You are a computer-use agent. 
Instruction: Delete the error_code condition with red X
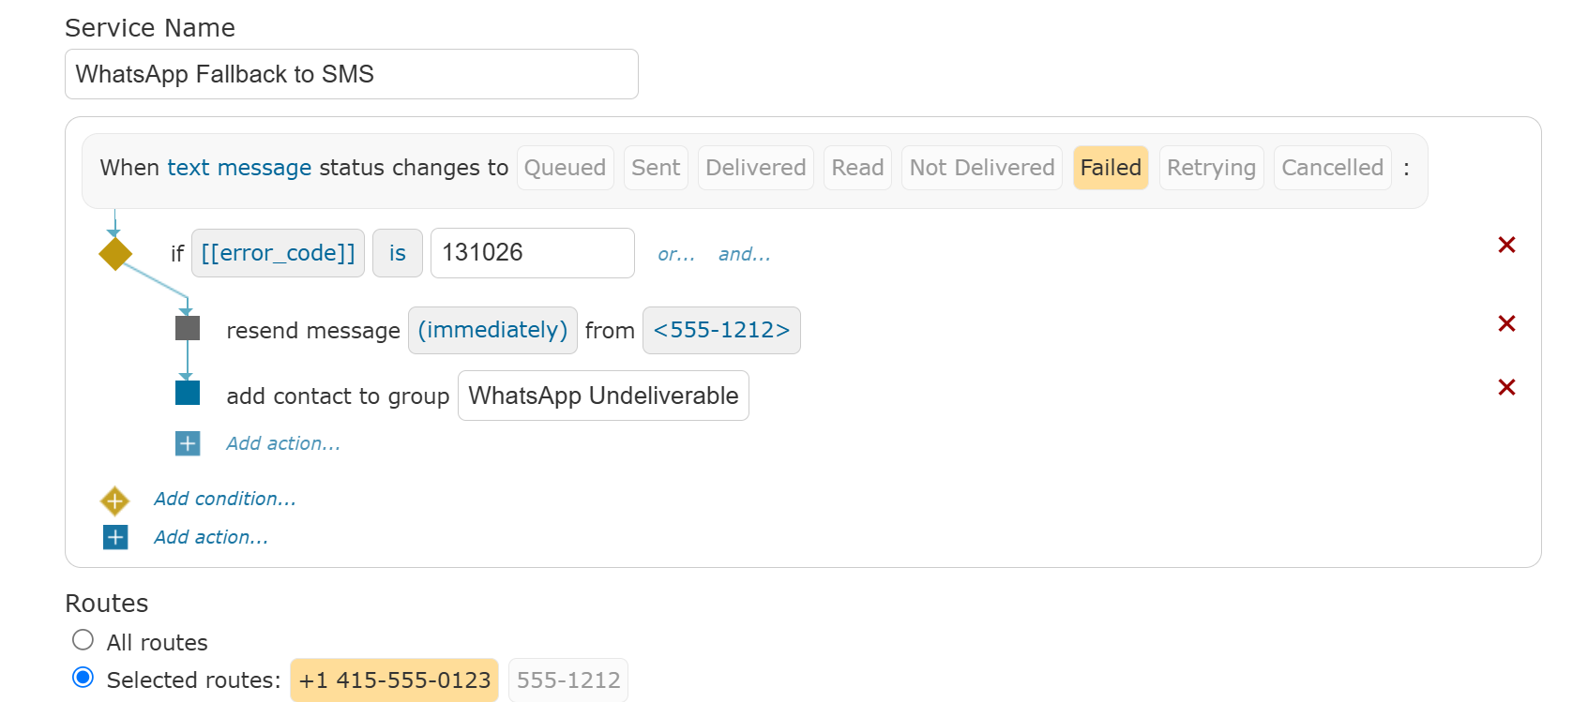[1506, 245]
